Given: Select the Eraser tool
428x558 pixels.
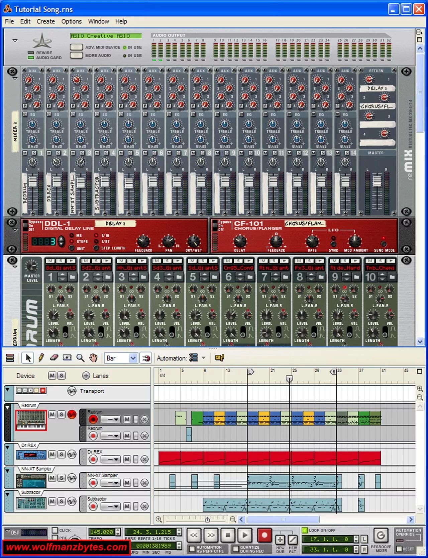Looking at the screenshot, I should [x=54, y=358].
